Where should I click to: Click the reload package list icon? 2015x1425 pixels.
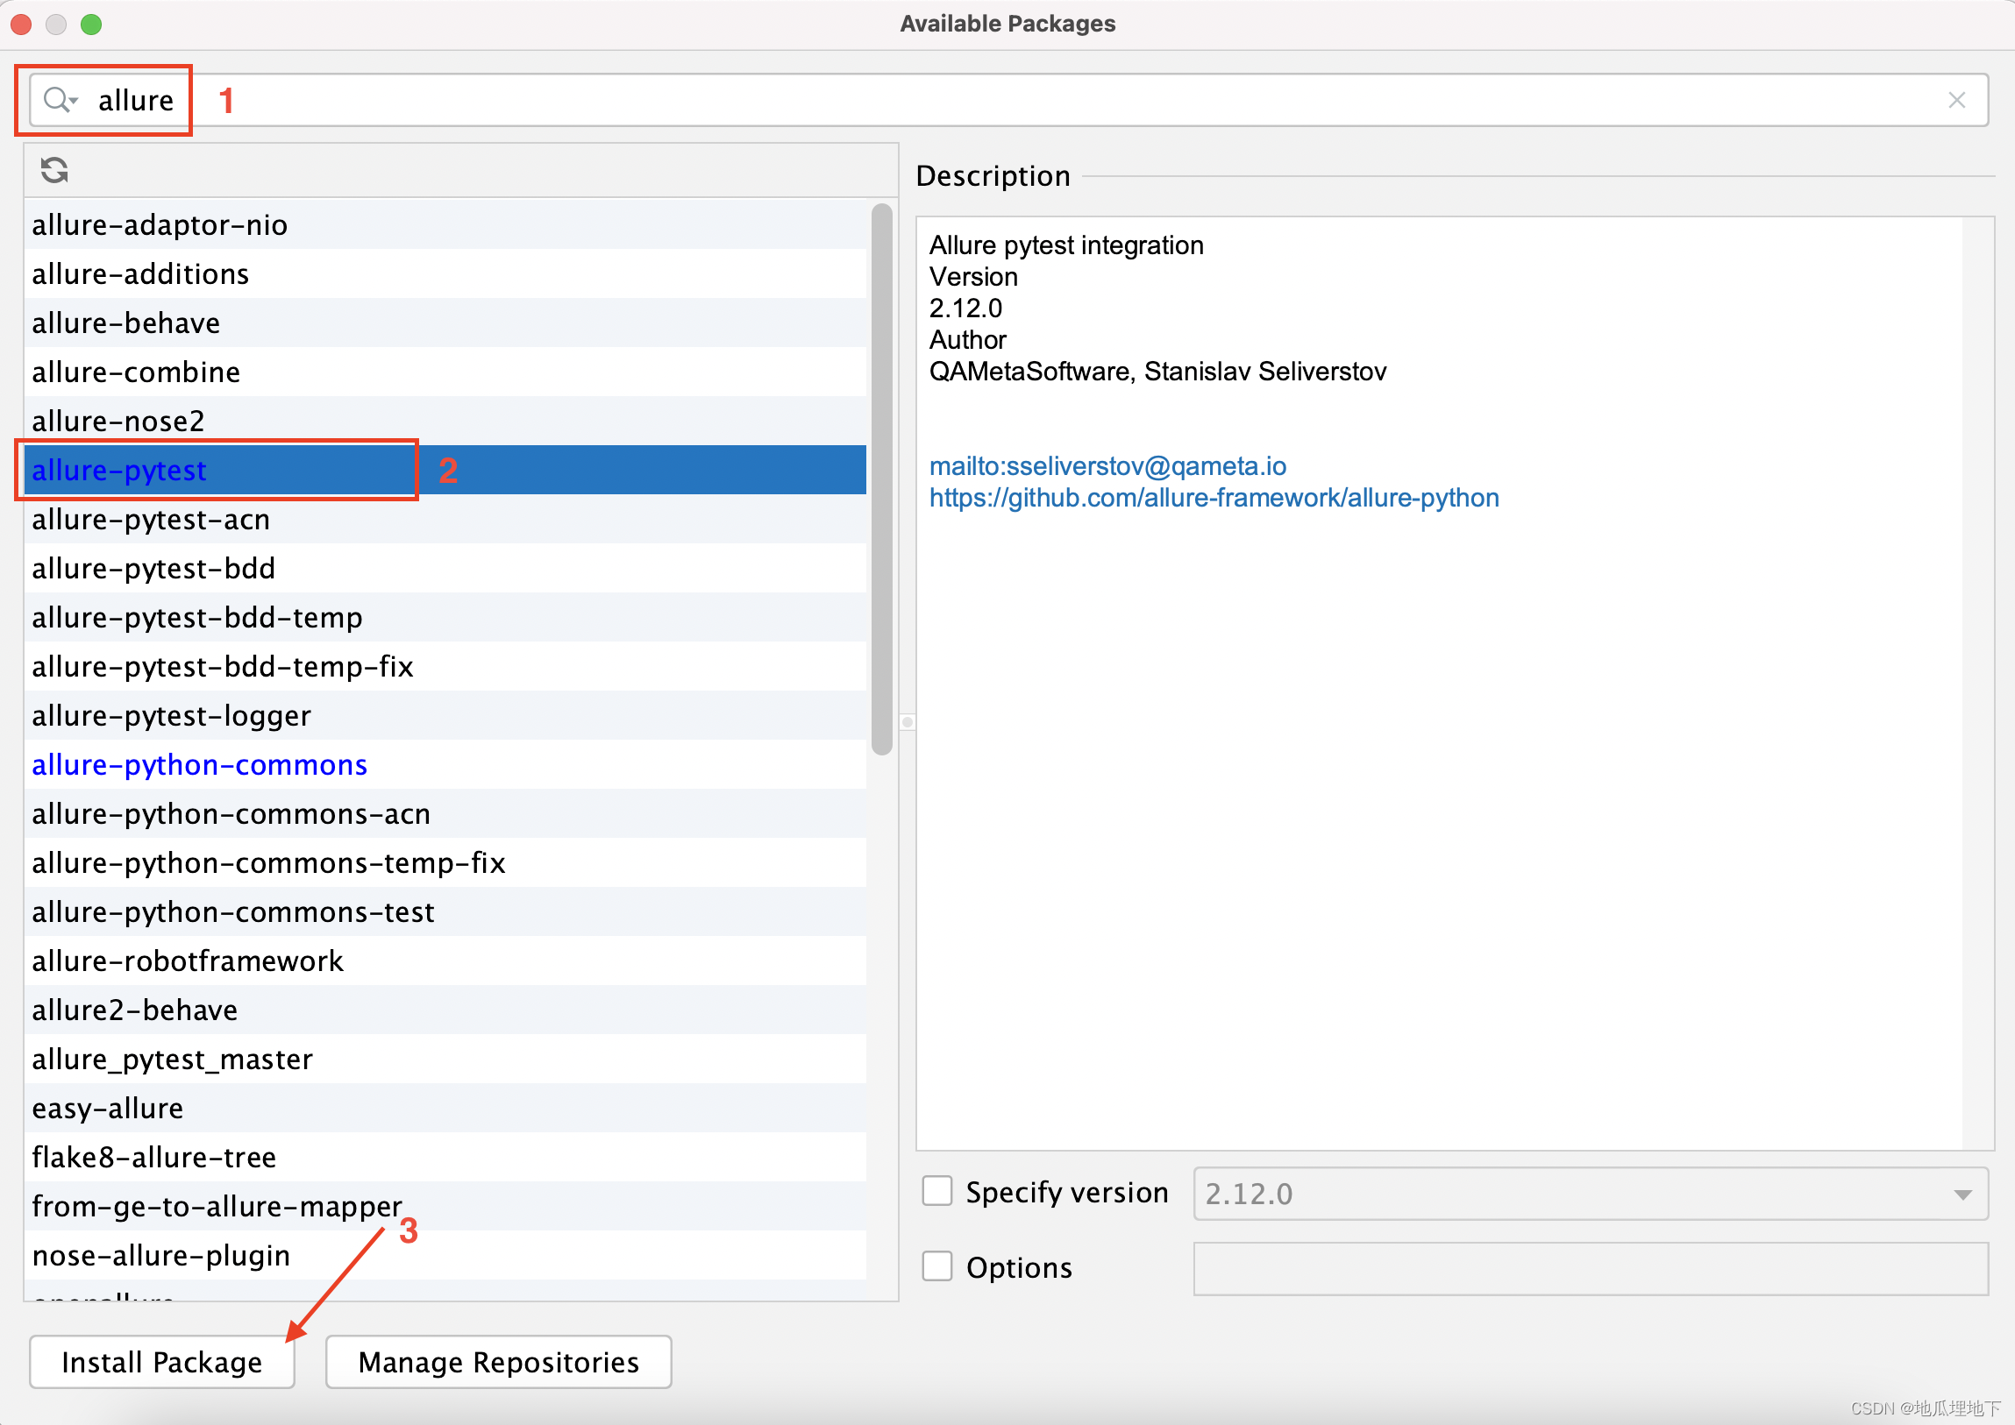[54, 170]
